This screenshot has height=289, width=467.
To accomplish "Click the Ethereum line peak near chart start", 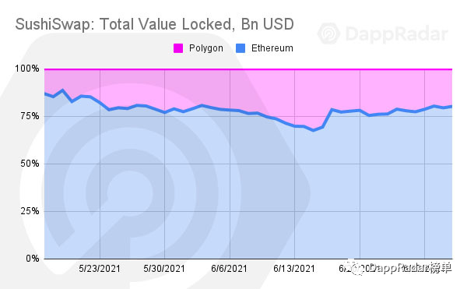I will tap(62, 90).
